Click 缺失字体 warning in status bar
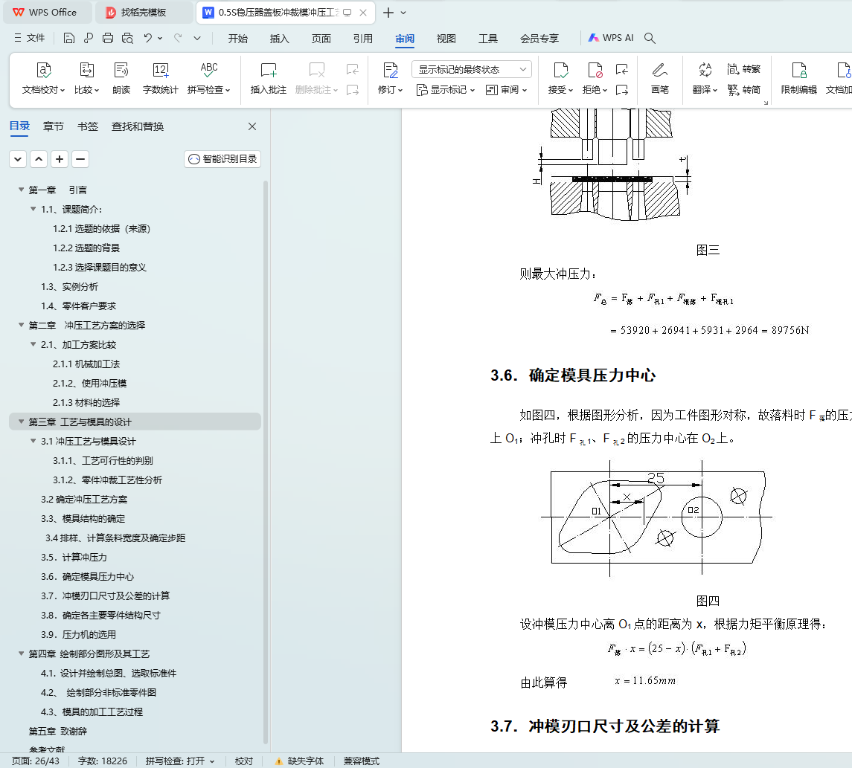Viewport: 852px width, 768px height. (299, 761)
